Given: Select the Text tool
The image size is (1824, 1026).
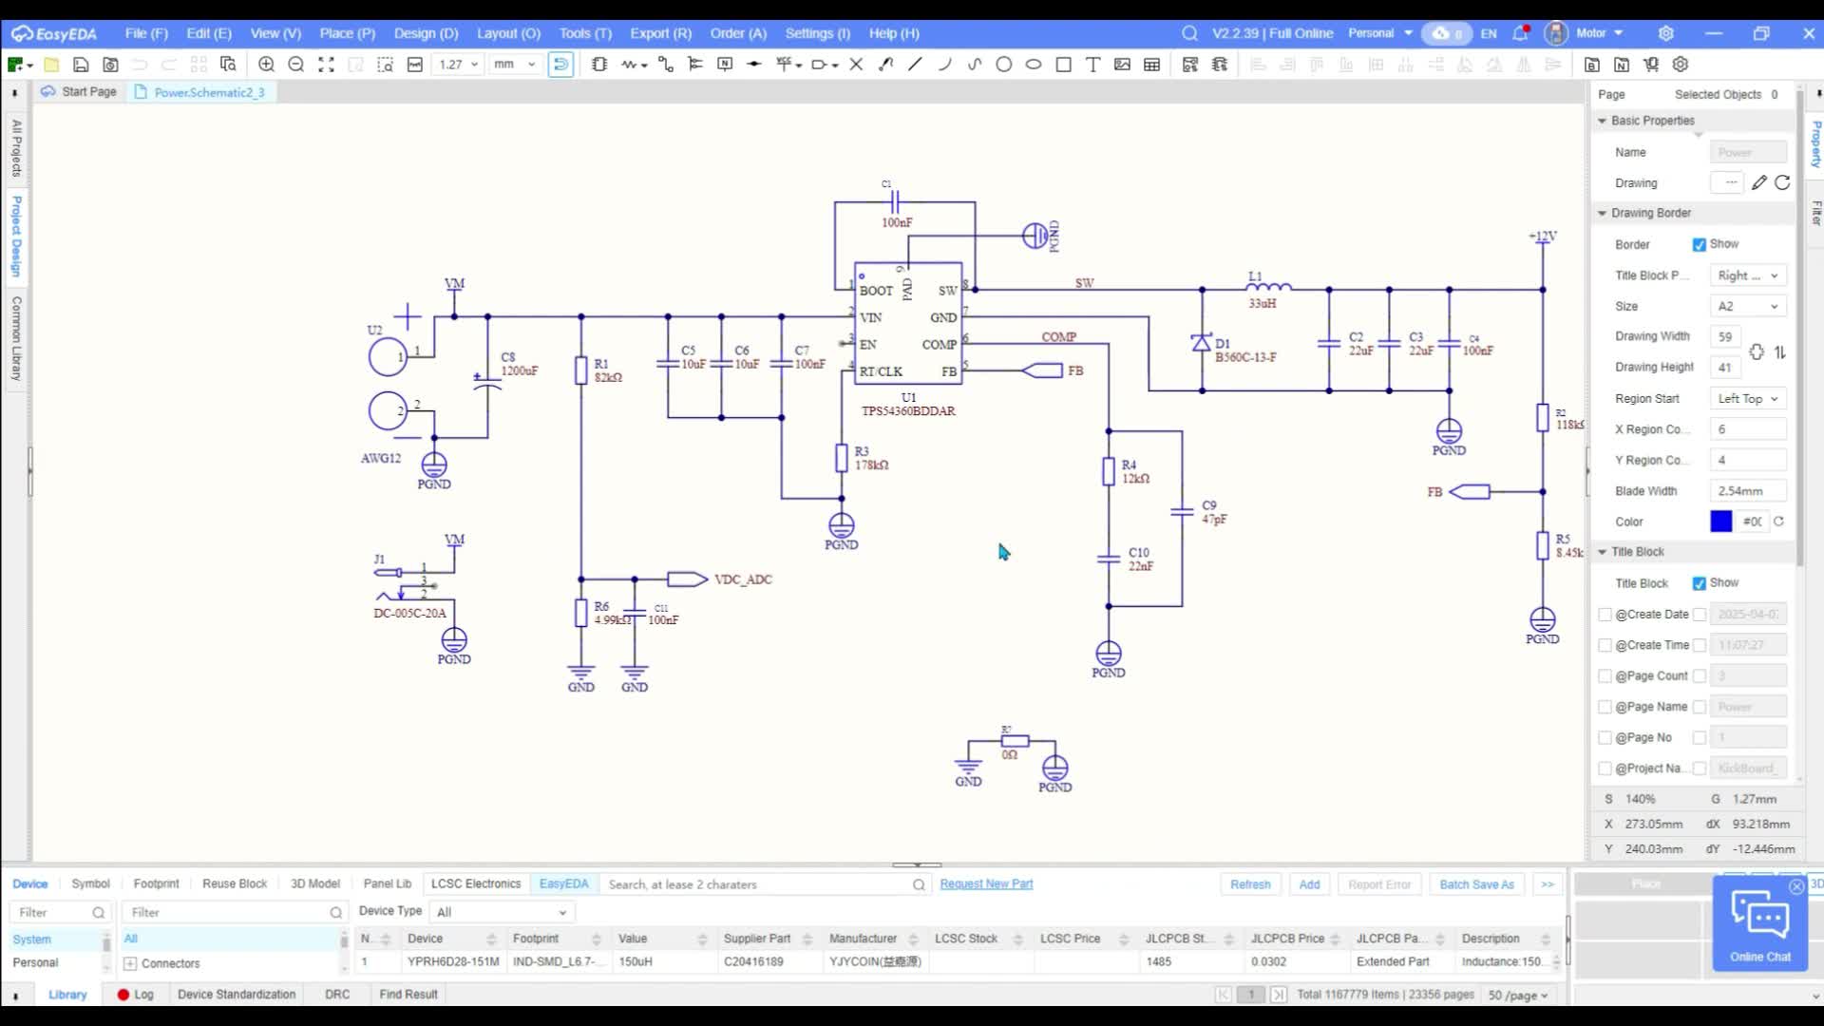Looking at the screenshot, I should 1092,65.
